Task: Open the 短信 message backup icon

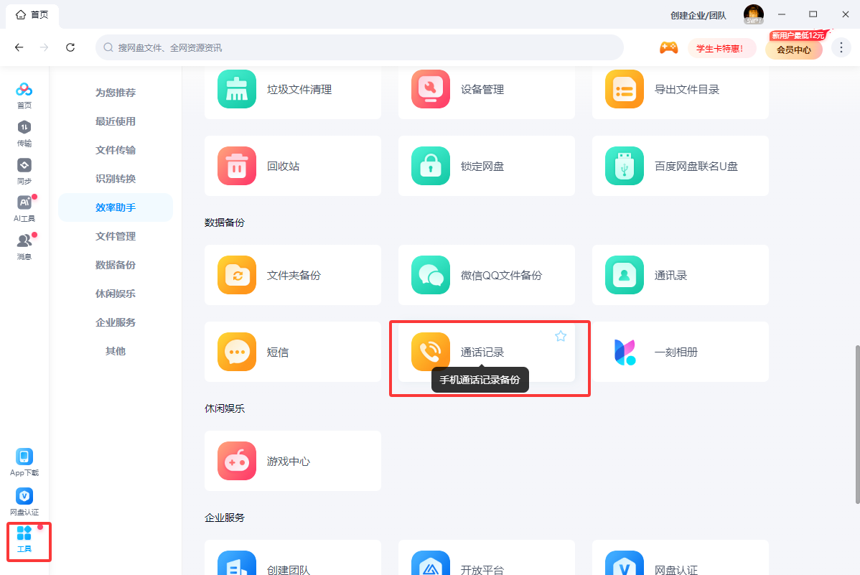Action: [236, 352]
